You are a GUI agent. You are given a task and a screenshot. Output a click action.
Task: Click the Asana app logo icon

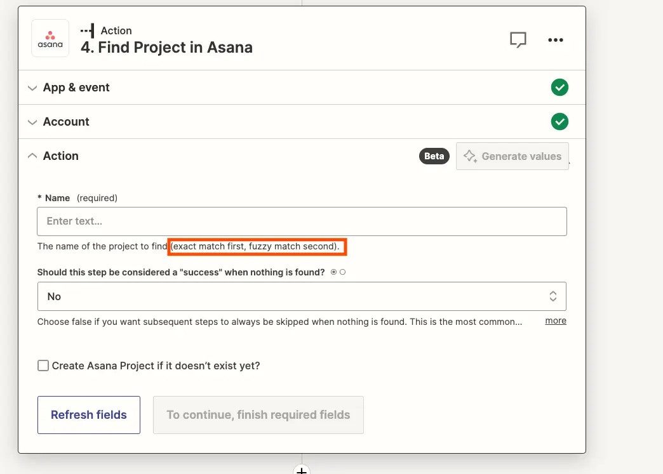[50, 38]
